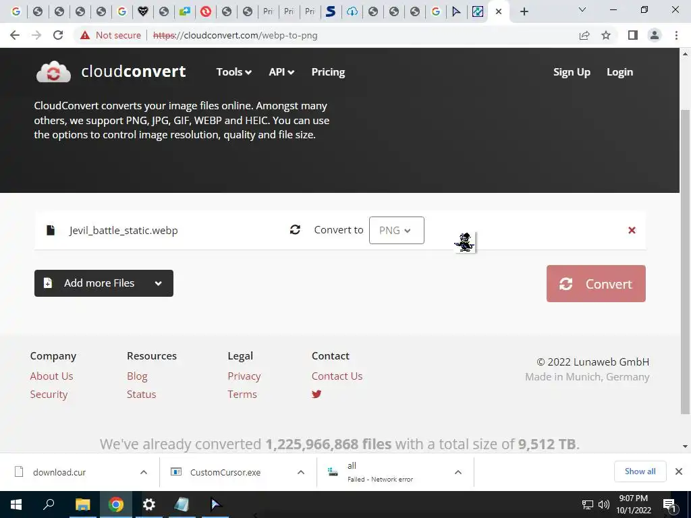Click Show all downloads button

point(640,471)
